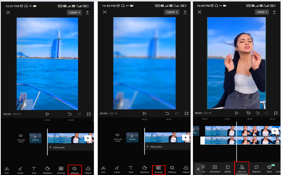This screenshot has width=281, height=175.
Task: Undo last action in left phone screen
Action: pos(70,114)
